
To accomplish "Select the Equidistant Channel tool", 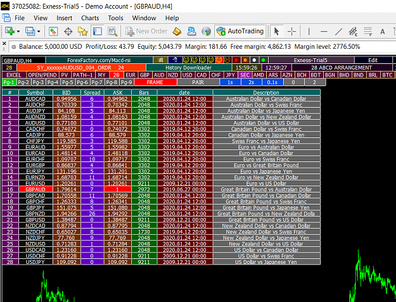I will 353,31.
